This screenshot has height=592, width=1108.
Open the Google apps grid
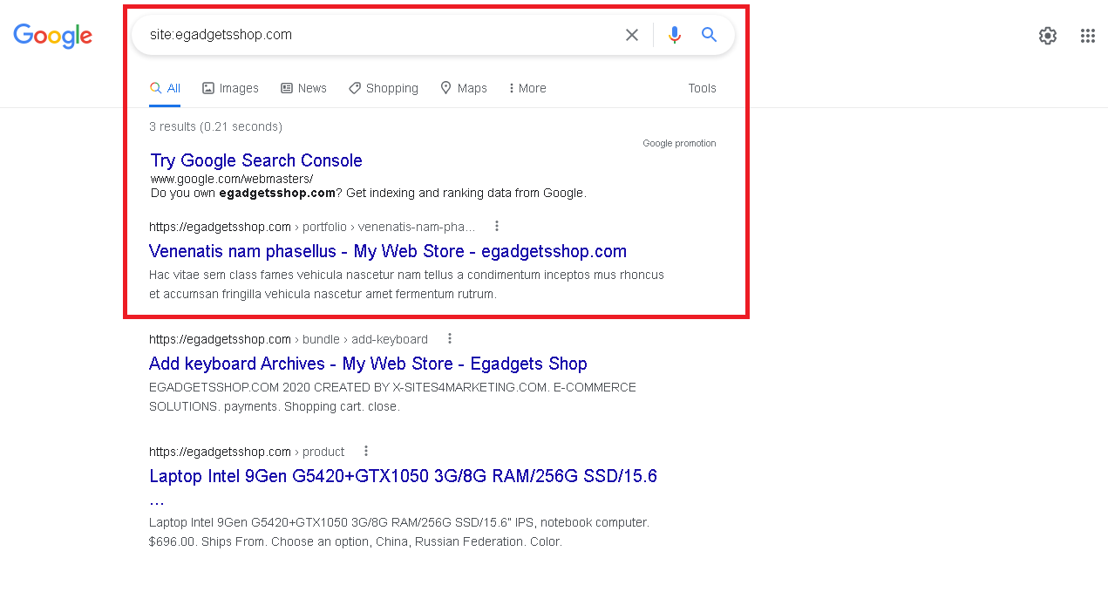(1088, 36)
